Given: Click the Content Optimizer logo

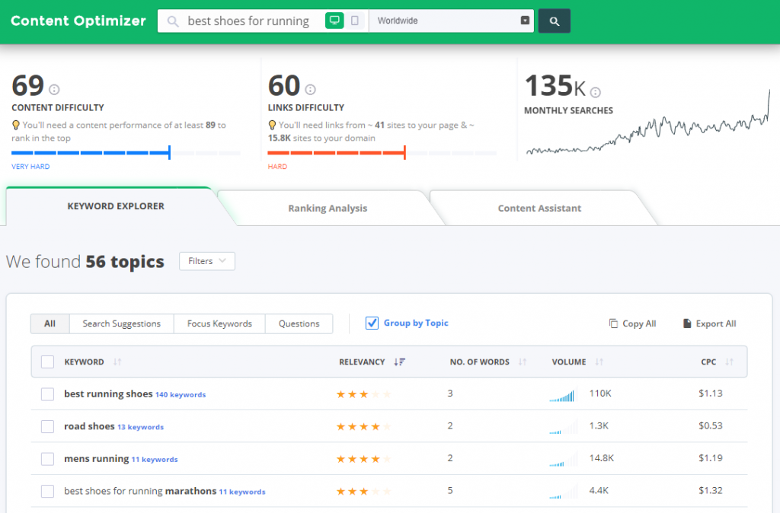Looking at the screenshot, I should [x=78, y=21].
